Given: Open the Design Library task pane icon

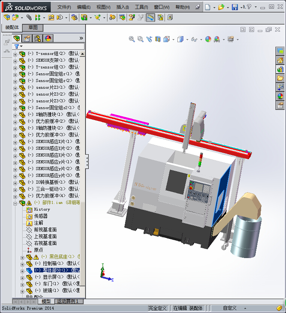Looking at the screenshot, I should tap(280, 69).
